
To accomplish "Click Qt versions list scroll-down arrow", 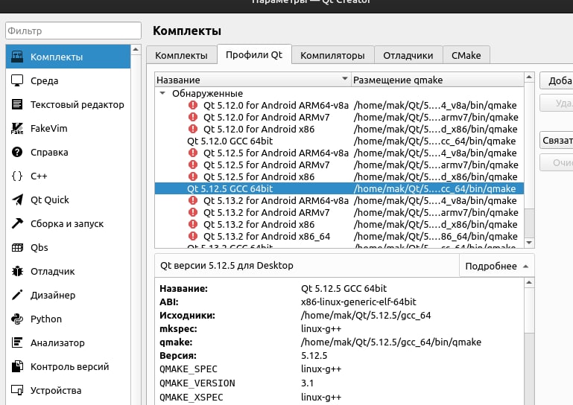I will pyautogui.click(x=529, y=243).
